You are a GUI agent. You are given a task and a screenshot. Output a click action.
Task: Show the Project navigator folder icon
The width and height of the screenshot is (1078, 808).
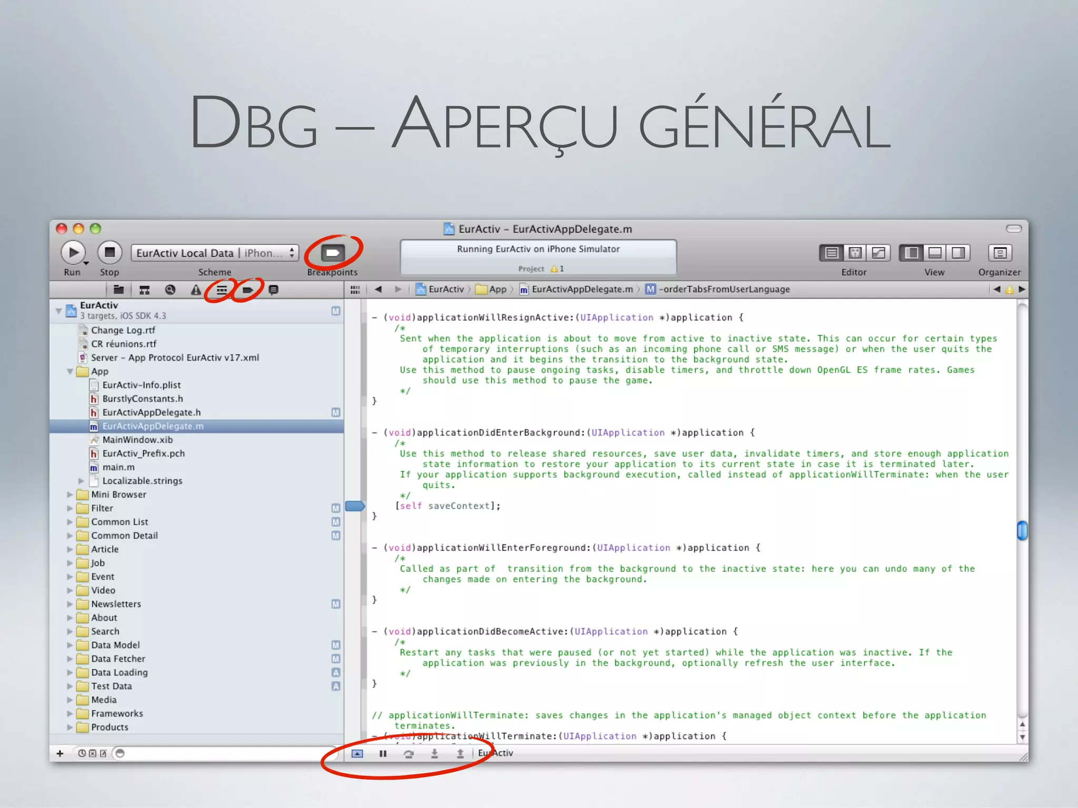[x=118, y=289]
